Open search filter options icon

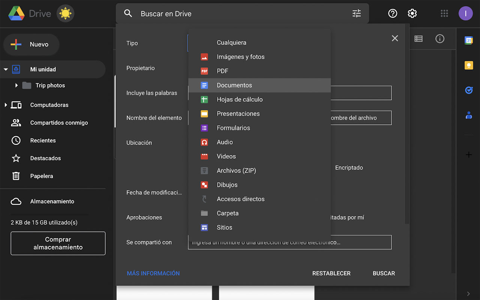pos(357,13)
